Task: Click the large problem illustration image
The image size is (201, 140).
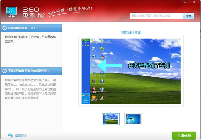Action: pos(131,71)
